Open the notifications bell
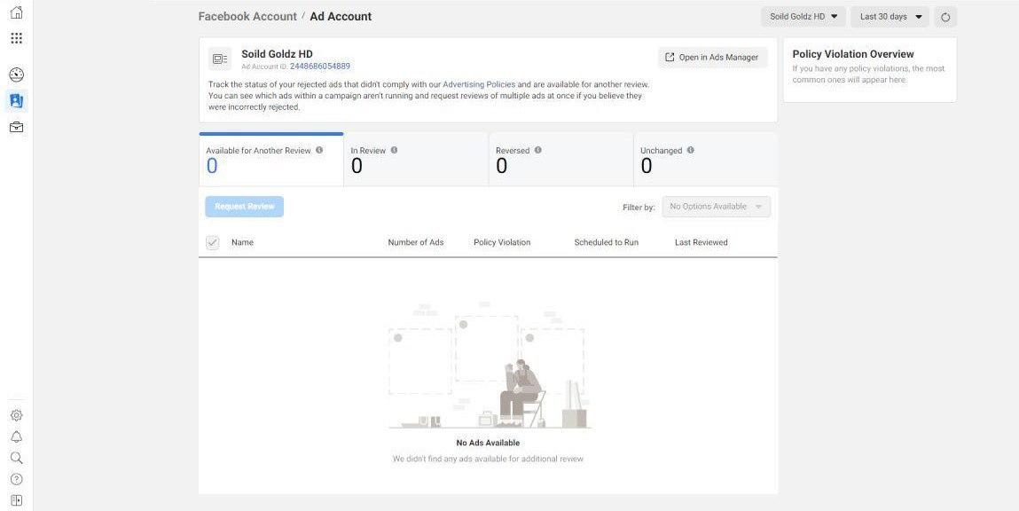Screen dimensions: 1019x511 click(17, 436)
